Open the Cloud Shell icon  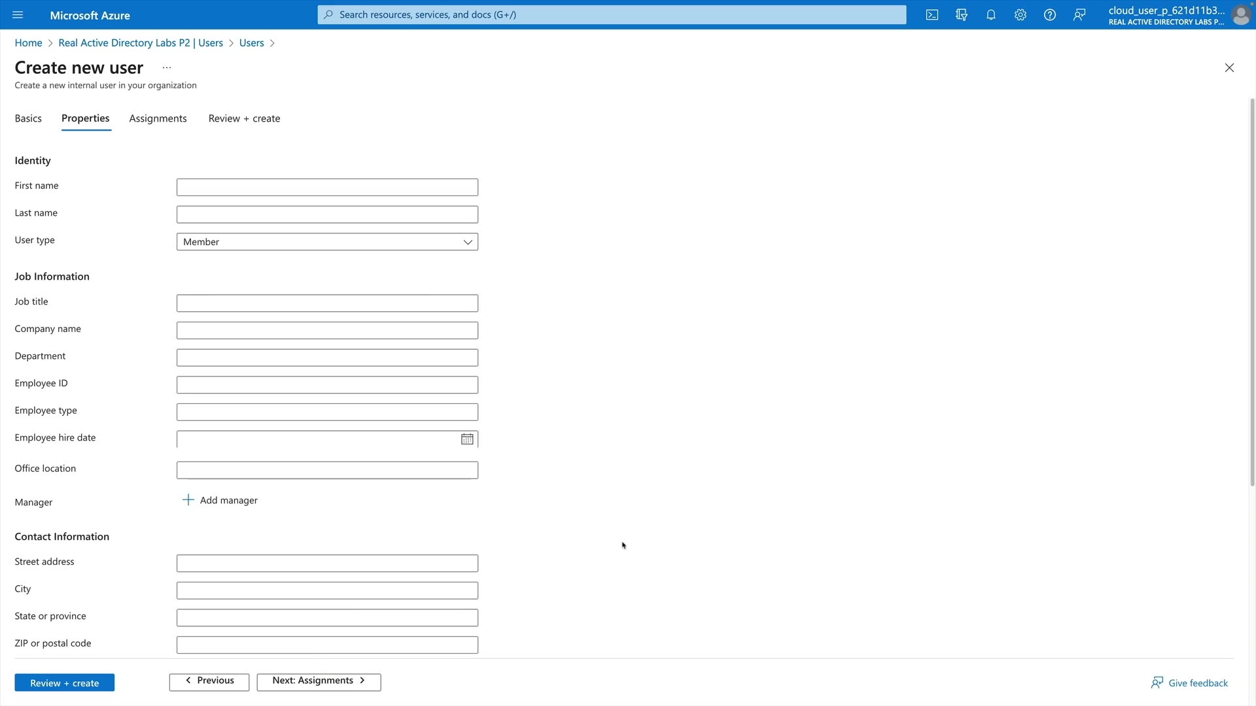pos(932,15)
